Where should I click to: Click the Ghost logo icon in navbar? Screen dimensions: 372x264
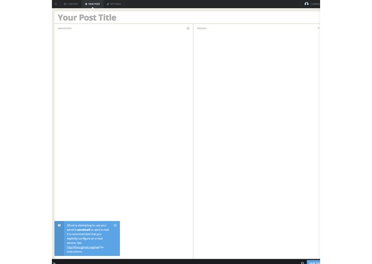click(56, 4)
